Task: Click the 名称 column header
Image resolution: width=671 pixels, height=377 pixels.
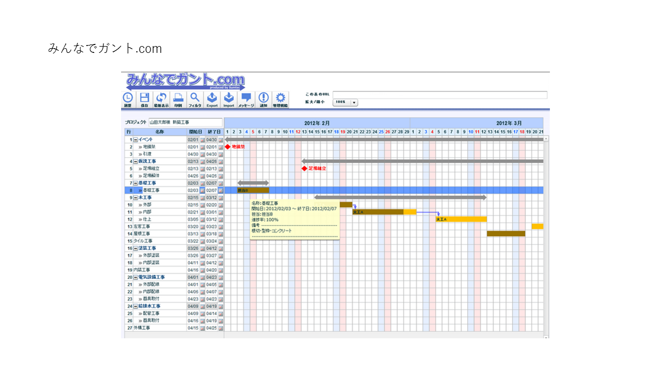Action: click(160, 132)
